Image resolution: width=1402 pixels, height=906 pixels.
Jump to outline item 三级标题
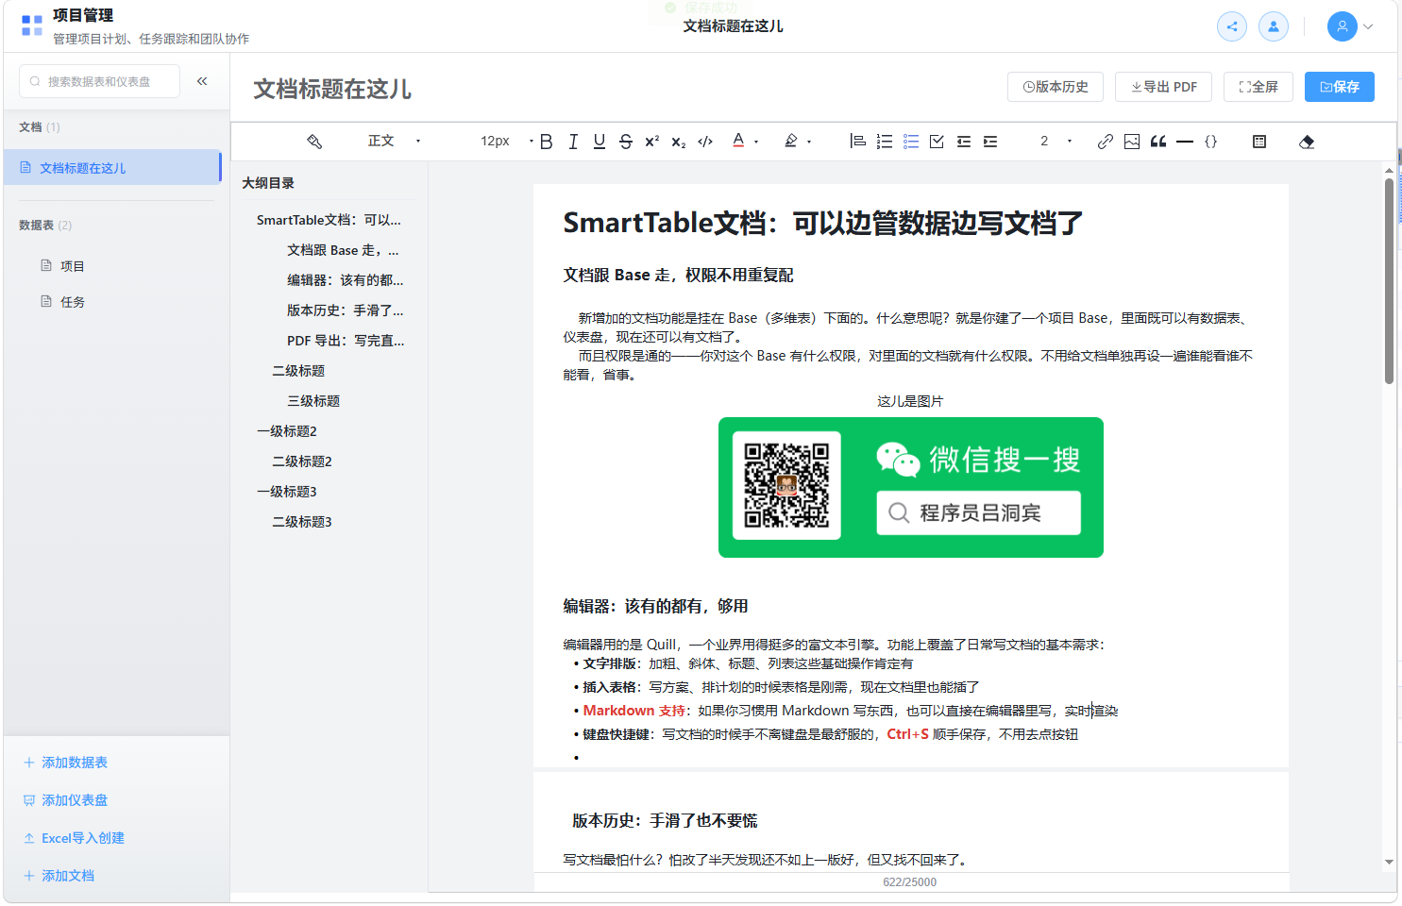[x=313, y=401]
